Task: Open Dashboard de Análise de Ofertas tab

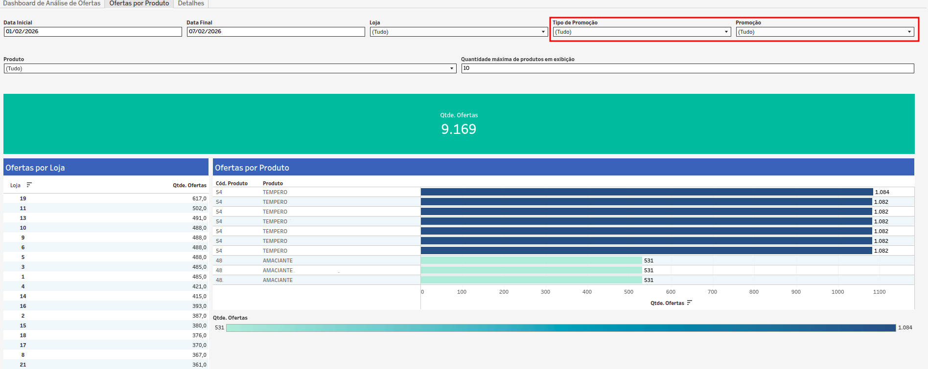Action: 52,3
